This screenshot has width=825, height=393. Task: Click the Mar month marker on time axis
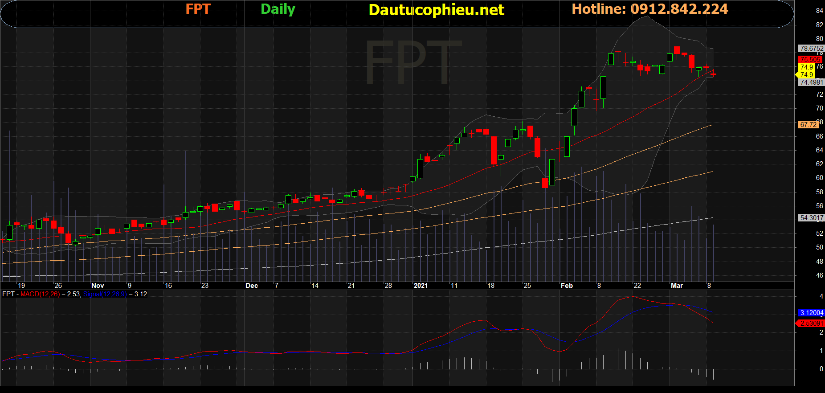677,286
